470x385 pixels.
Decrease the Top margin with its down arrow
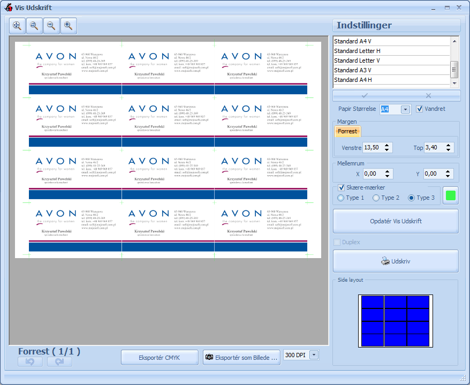pyautogui.click(x=449, y=149)
